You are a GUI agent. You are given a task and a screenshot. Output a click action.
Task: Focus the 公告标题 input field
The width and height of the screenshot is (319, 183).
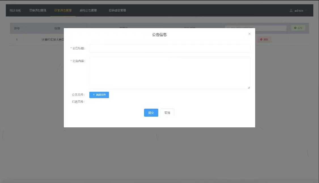[x=170, y=49]
